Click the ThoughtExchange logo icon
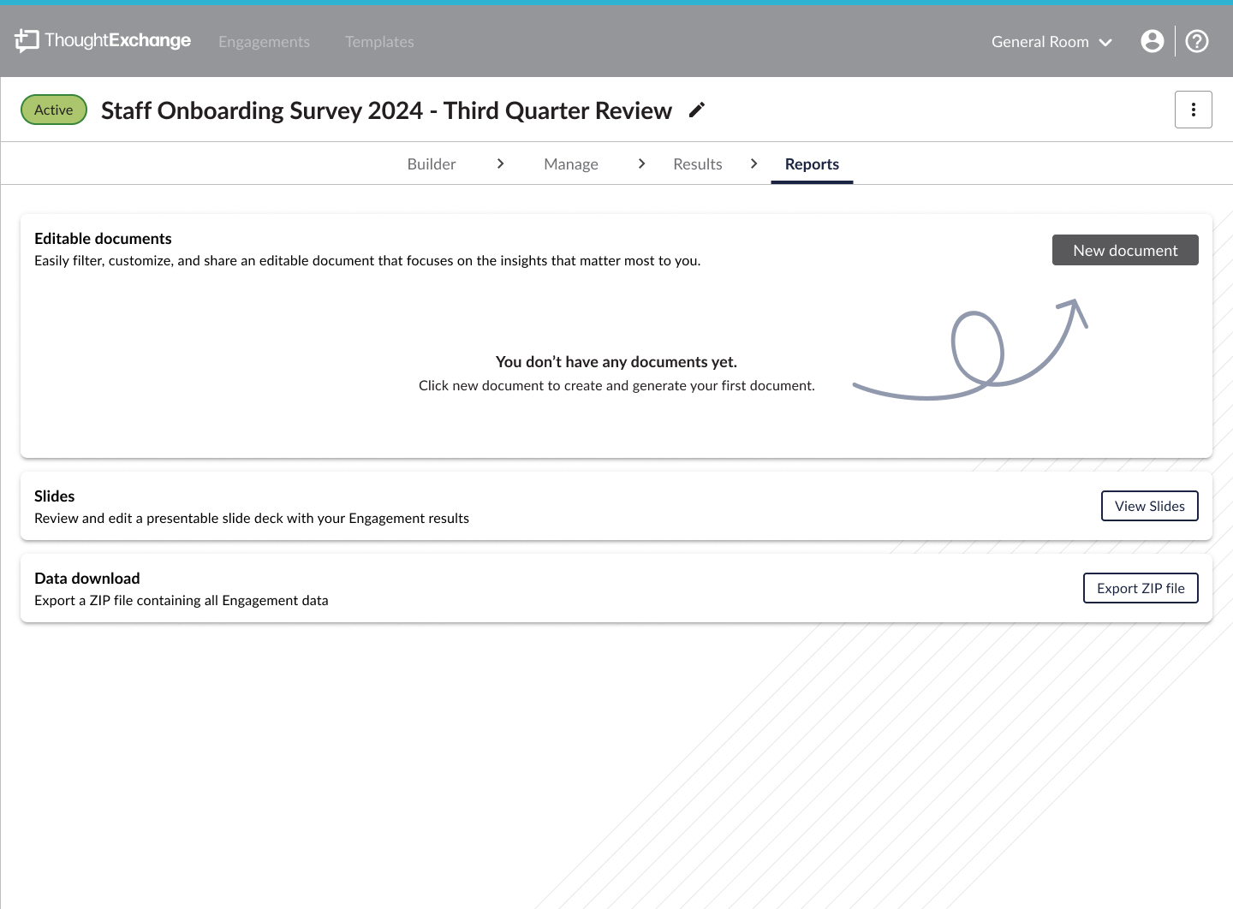Screen dimensions: 1233x909 coord(27,40)
